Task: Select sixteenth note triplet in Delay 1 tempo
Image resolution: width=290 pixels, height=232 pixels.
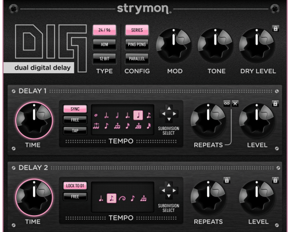Action: click(138, 126)
